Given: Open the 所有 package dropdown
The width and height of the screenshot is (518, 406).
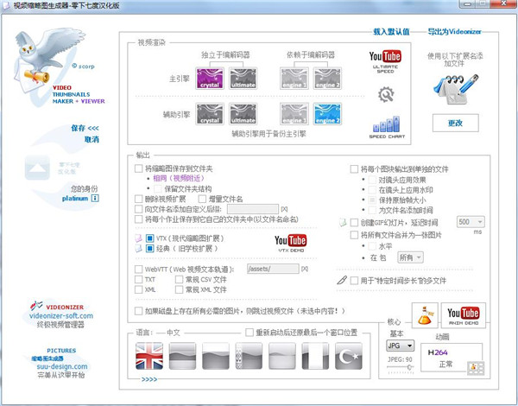Looking at the screenshot, I should (410, 257).
